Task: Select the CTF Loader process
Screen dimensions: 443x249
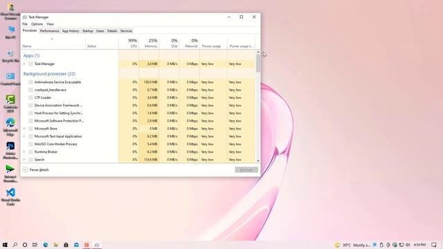Action: click(x=138, y=98)
